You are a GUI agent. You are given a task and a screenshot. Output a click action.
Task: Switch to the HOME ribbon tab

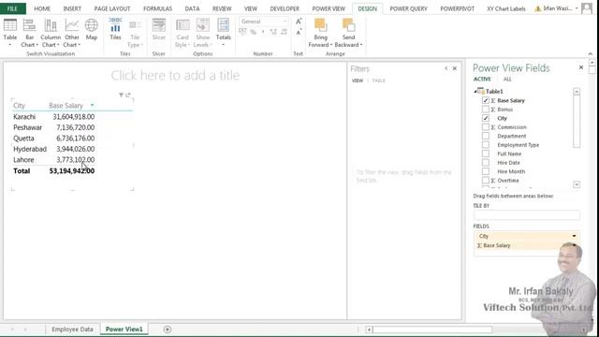click(42, 8)
